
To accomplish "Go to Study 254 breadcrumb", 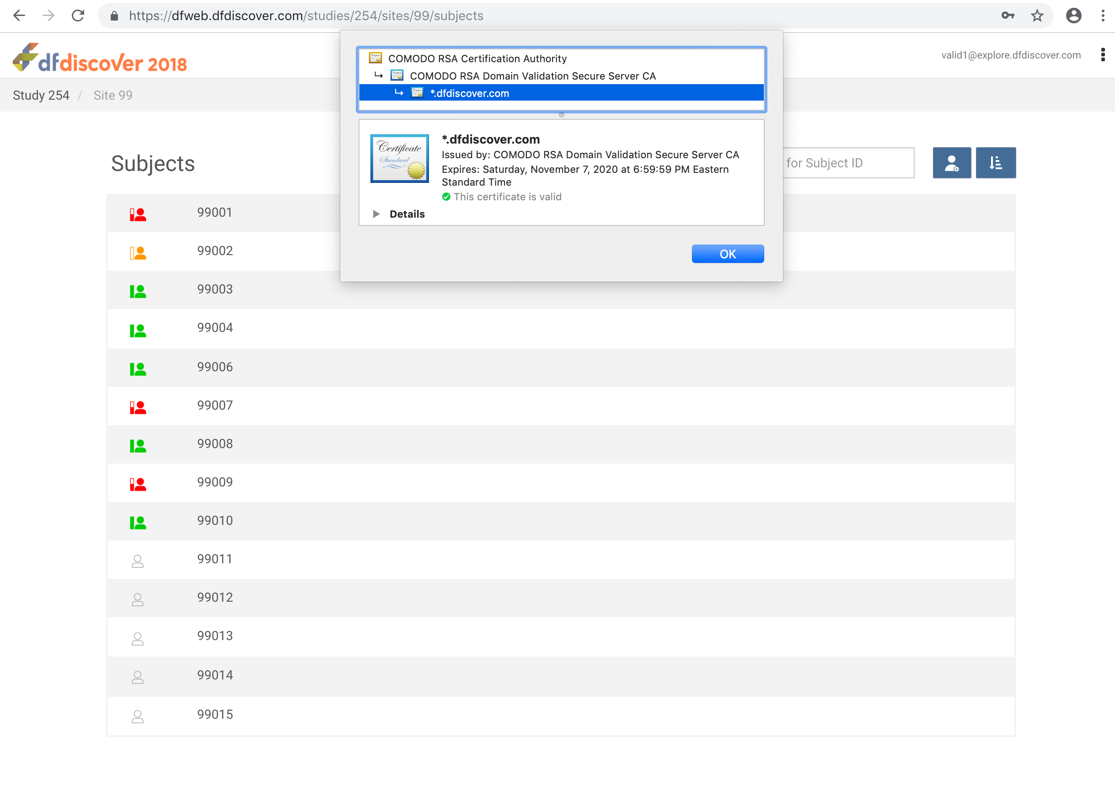I will coord(41,96).
